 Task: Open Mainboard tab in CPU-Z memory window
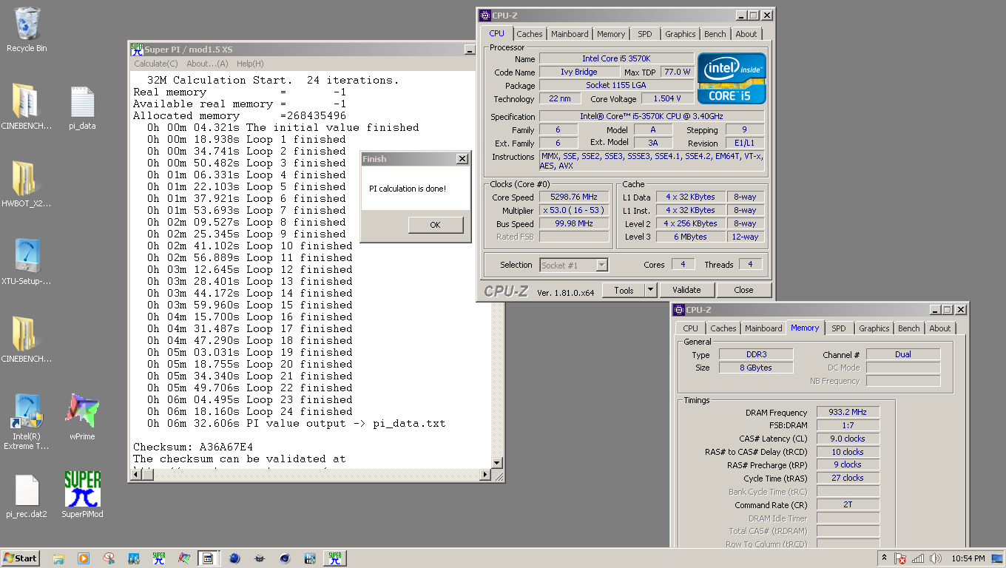click(763, 328)
